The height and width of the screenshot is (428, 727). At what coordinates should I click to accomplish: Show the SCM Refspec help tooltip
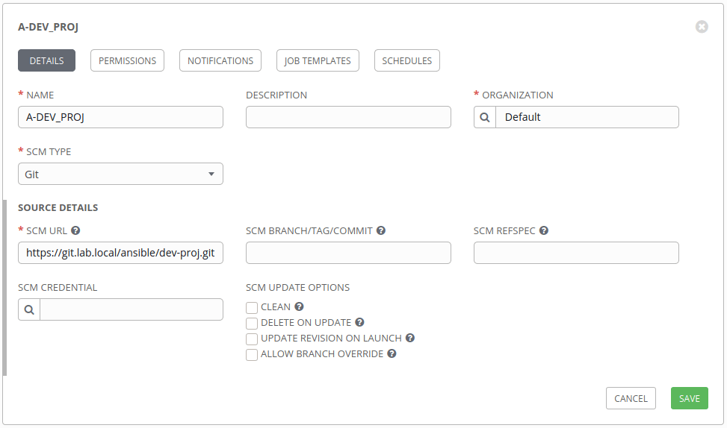pyautogui.click(x=544, y=231)
